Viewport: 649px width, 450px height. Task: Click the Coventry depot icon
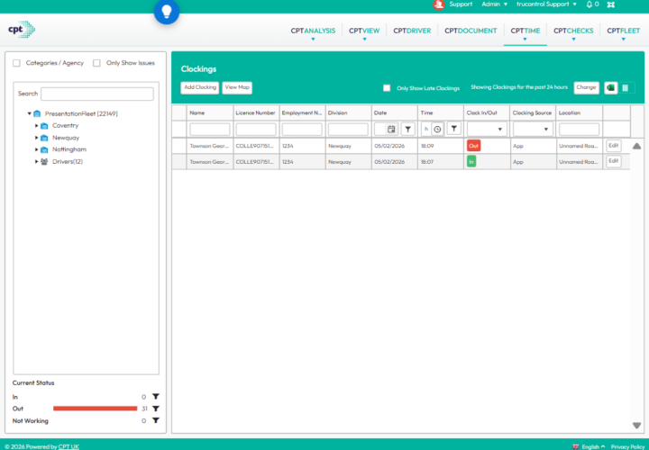tap(44, 126)
